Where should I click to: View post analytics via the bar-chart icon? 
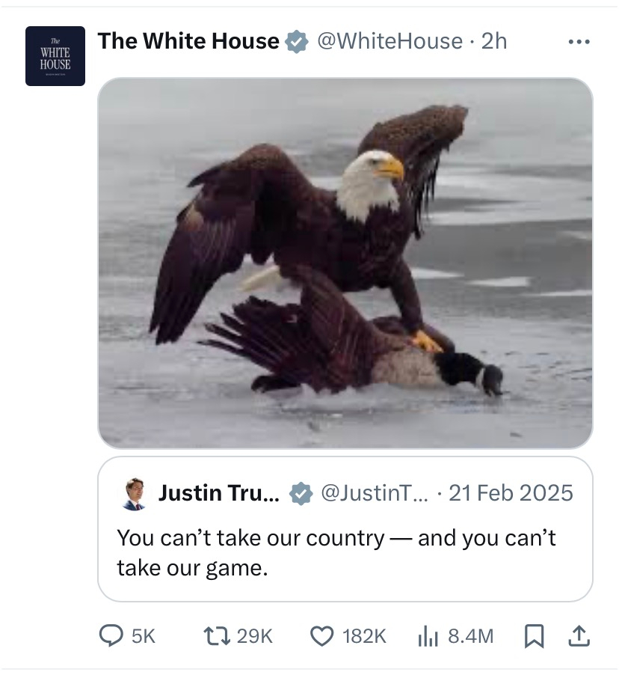tap(427, 636)
